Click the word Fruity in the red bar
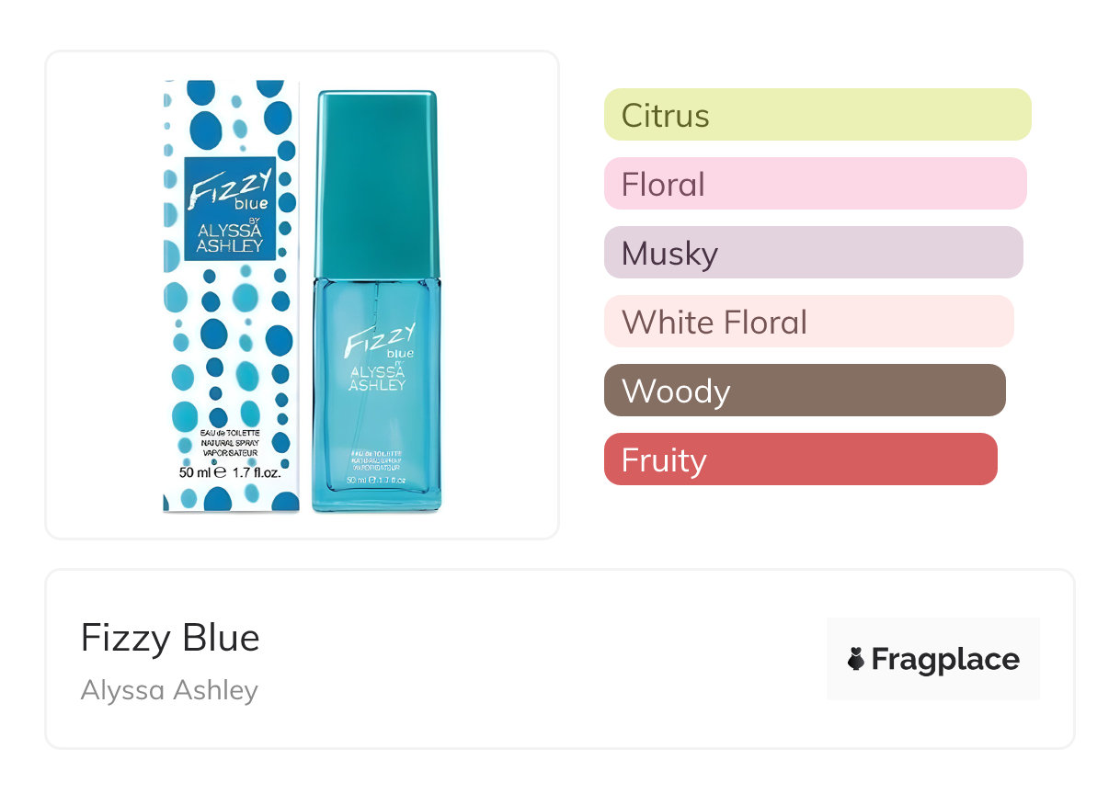This screenshot has width=1120, height=794. (663, 460)
